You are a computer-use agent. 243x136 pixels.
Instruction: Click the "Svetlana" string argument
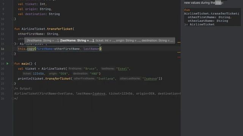point(106,79)
